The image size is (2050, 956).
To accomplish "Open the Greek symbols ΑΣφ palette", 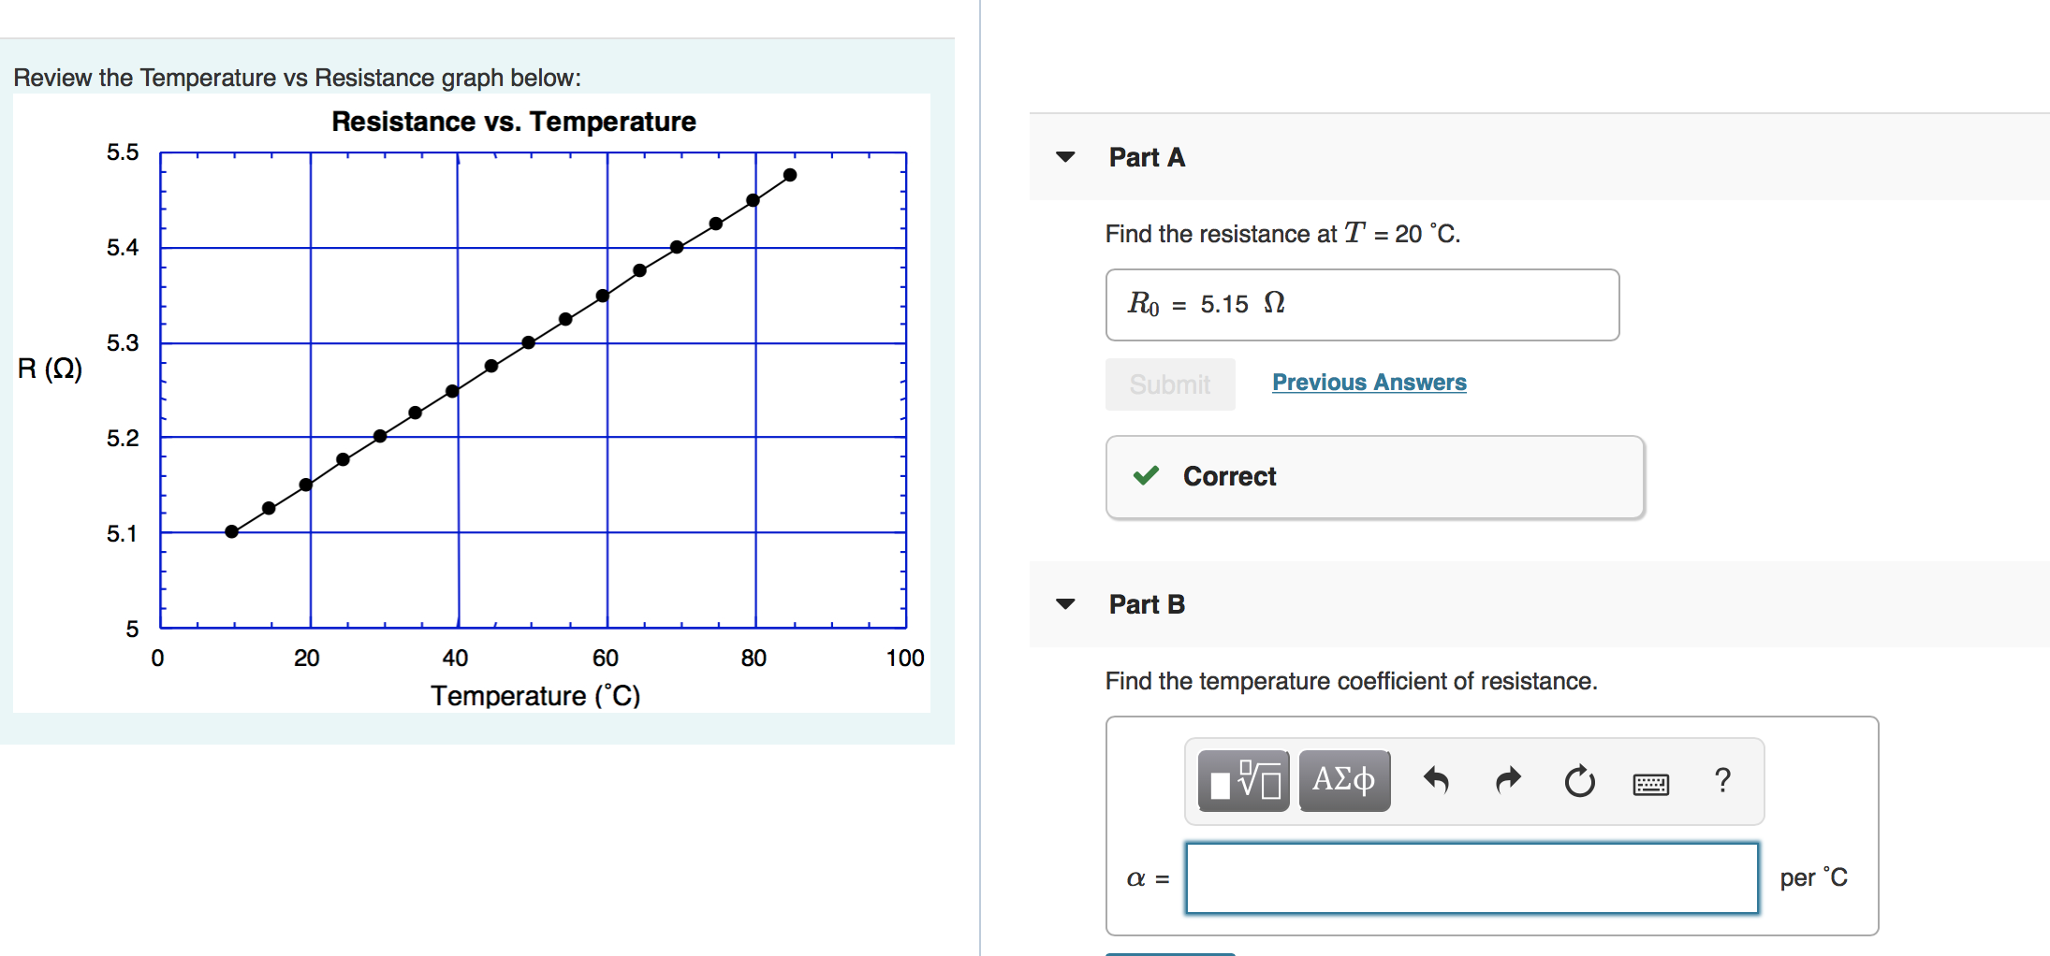I will 1343,780.
